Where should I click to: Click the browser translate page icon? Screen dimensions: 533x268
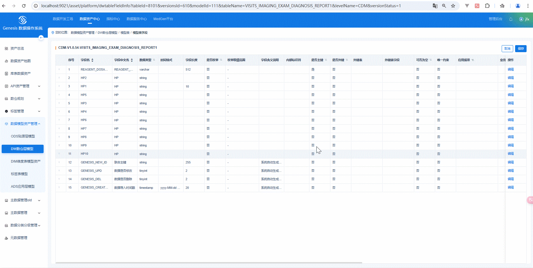point(435,6)
